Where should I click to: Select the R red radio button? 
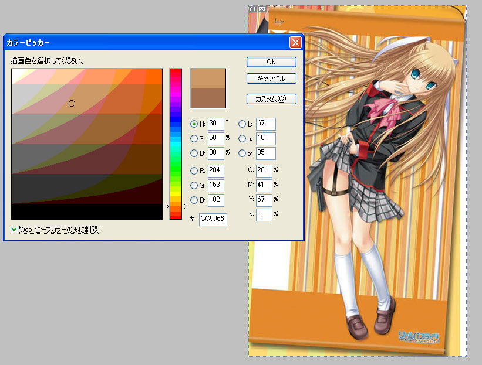click(x=194, y=170)
